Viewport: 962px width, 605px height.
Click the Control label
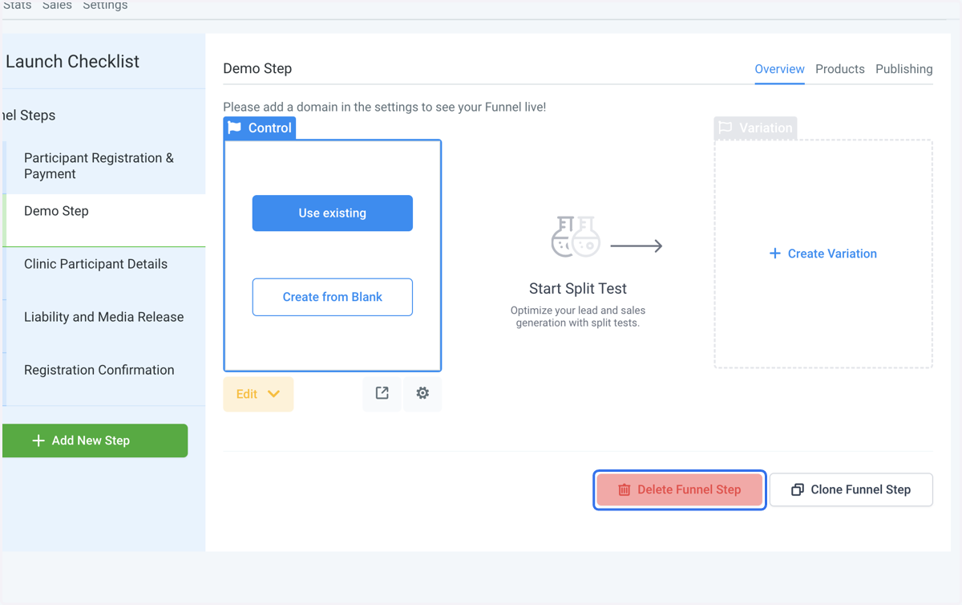(x=270, y=128)
